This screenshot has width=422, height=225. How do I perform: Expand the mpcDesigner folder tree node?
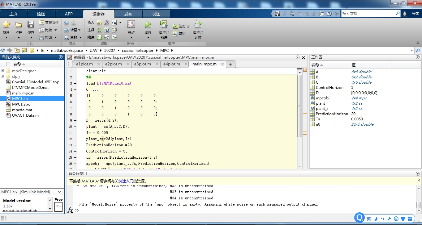point(2,71)
